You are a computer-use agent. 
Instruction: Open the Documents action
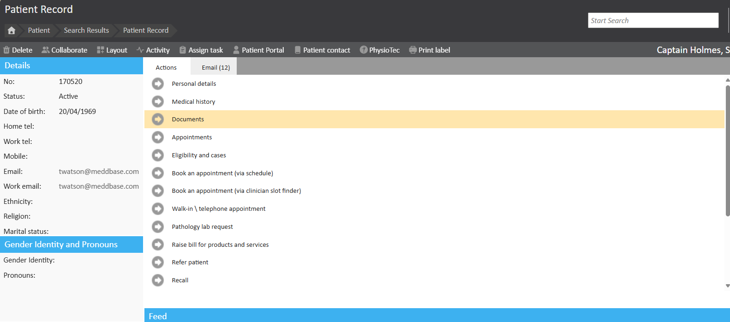click(x=188, y=119)
